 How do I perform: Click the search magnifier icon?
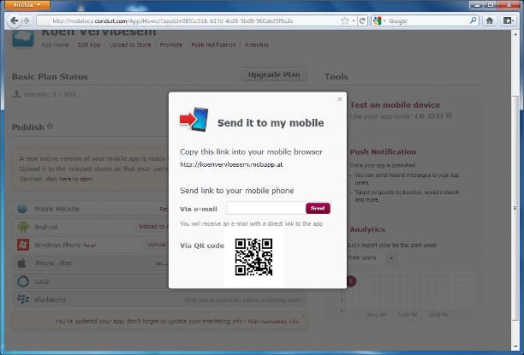click(x=473, y=21)
